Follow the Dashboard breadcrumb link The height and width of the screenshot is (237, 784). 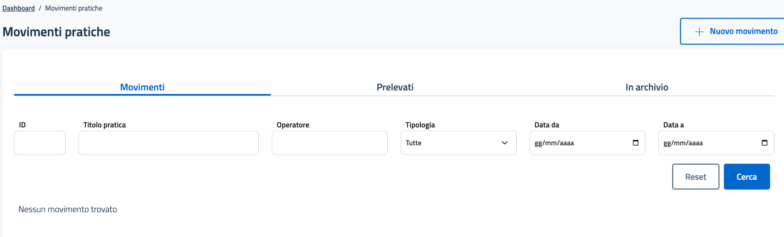pos(18,8)
